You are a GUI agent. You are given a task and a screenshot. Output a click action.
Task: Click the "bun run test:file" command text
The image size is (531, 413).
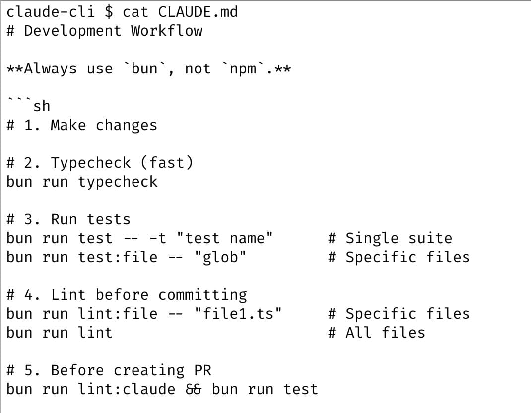click(x=82, y=257)
